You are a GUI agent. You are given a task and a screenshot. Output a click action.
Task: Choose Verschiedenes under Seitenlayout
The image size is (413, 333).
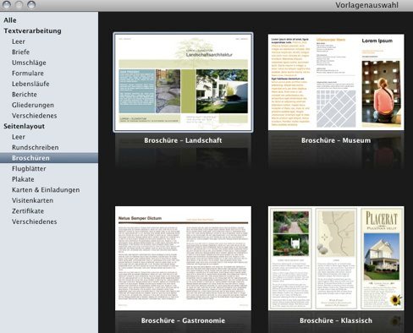(35, 221)
